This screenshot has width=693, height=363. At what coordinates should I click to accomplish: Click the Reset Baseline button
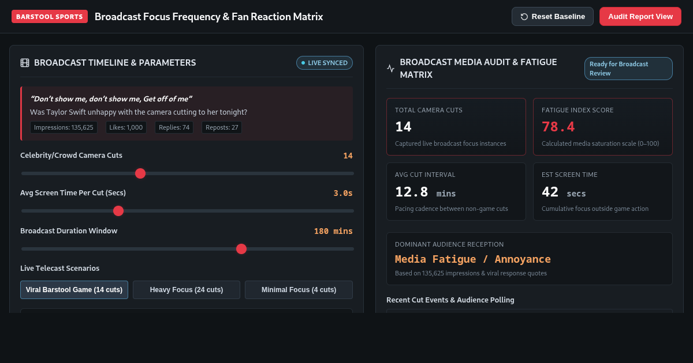tap(553, 17)
